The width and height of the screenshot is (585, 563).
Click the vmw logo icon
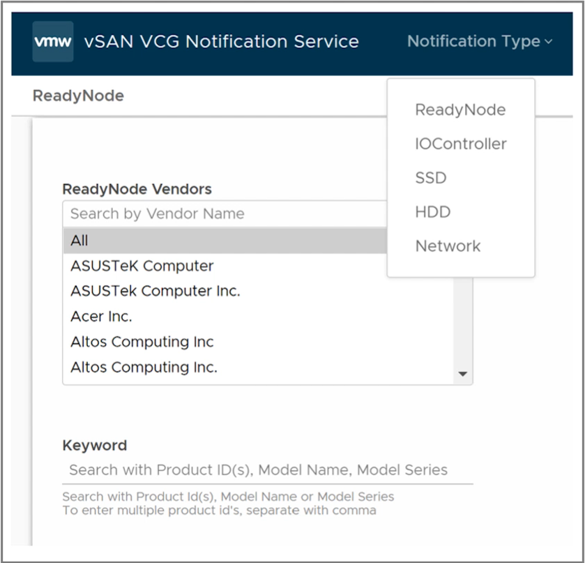(x=53, y=42)
